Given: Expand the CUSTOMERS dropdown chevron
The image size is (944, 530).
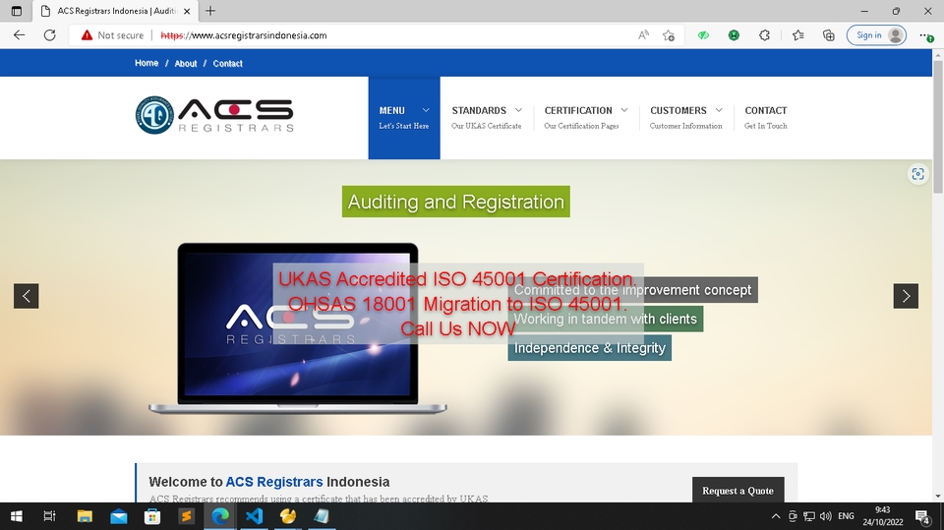Looking at the screenshot, I should pos(719,110).
